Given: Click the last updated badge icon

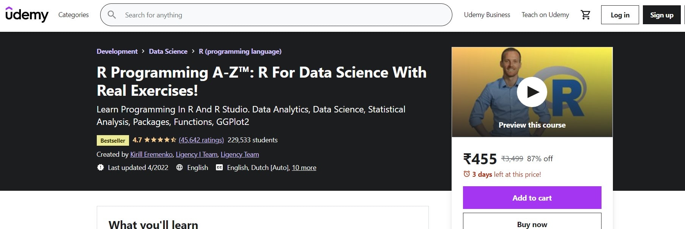Looking at the screenshot, I should tap(101, 167).
